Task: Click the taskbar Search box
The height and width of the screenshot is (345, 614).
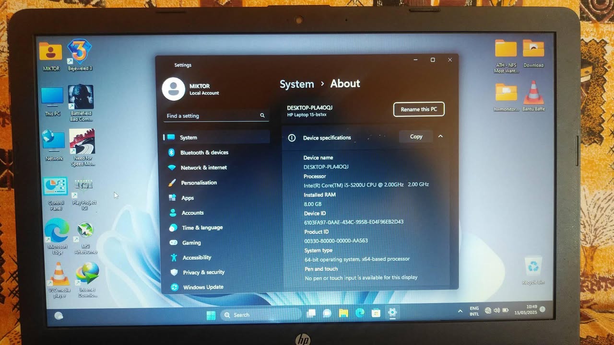Action: [260, 315]
